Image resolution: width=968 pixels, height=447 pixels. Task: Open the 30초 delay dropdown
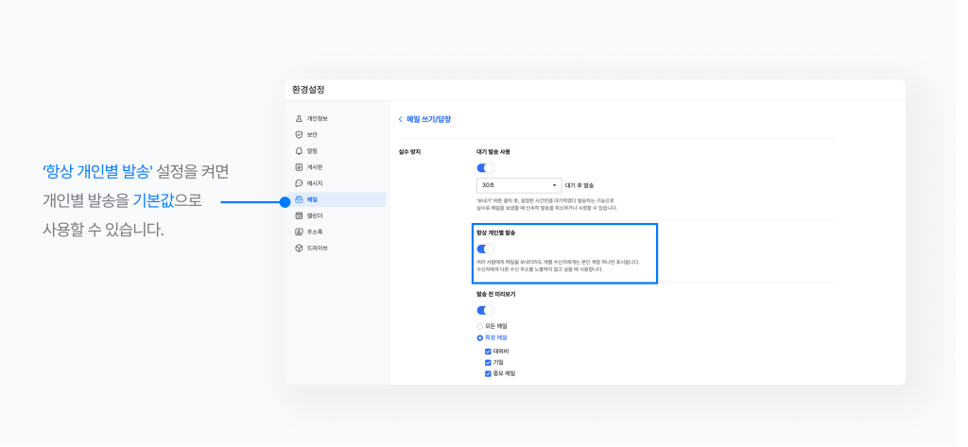pyautogui.click(x=519, y=185)
